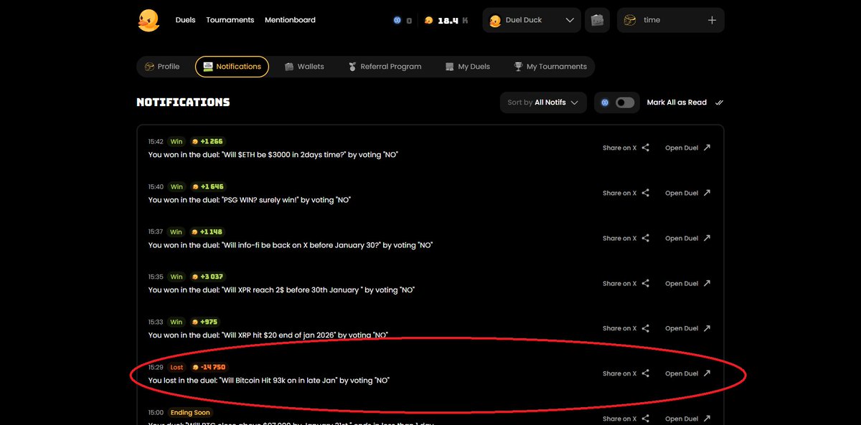Click open arrow icon in XRP $20 row
Viewport: 861px width, 425px height.
coord(707,328)
